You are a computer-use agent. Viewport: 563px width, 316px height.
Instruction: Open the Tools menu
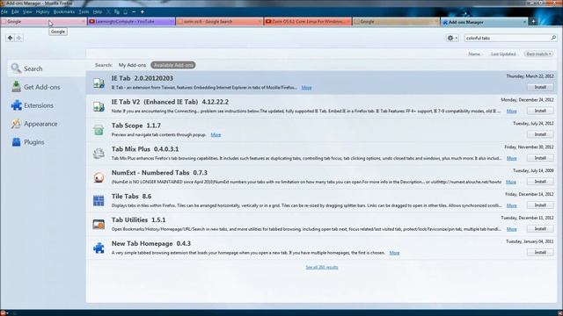pyautogui.click(x=84, y=11)
